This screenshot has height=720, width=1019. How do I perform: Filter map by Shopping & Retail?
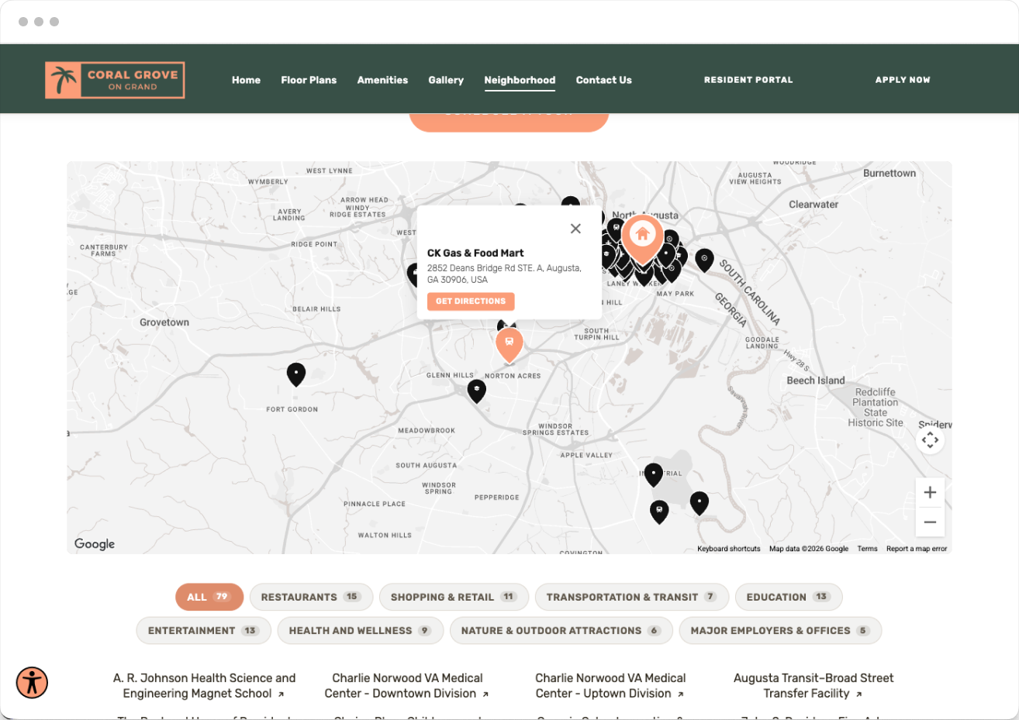click(x=454, y=597)
